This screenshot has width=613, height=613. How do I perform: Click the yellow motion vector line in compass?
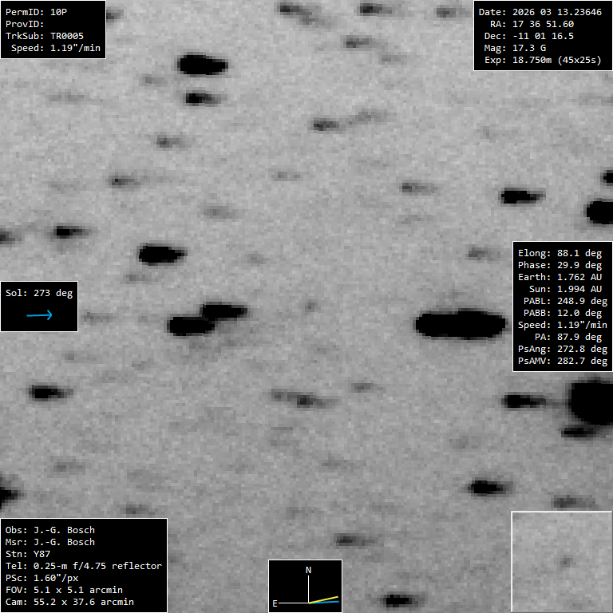[325, 599]
